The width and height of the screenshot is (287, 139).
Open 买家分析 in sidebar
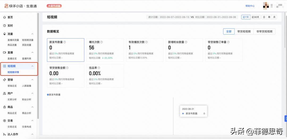(12, 100)
